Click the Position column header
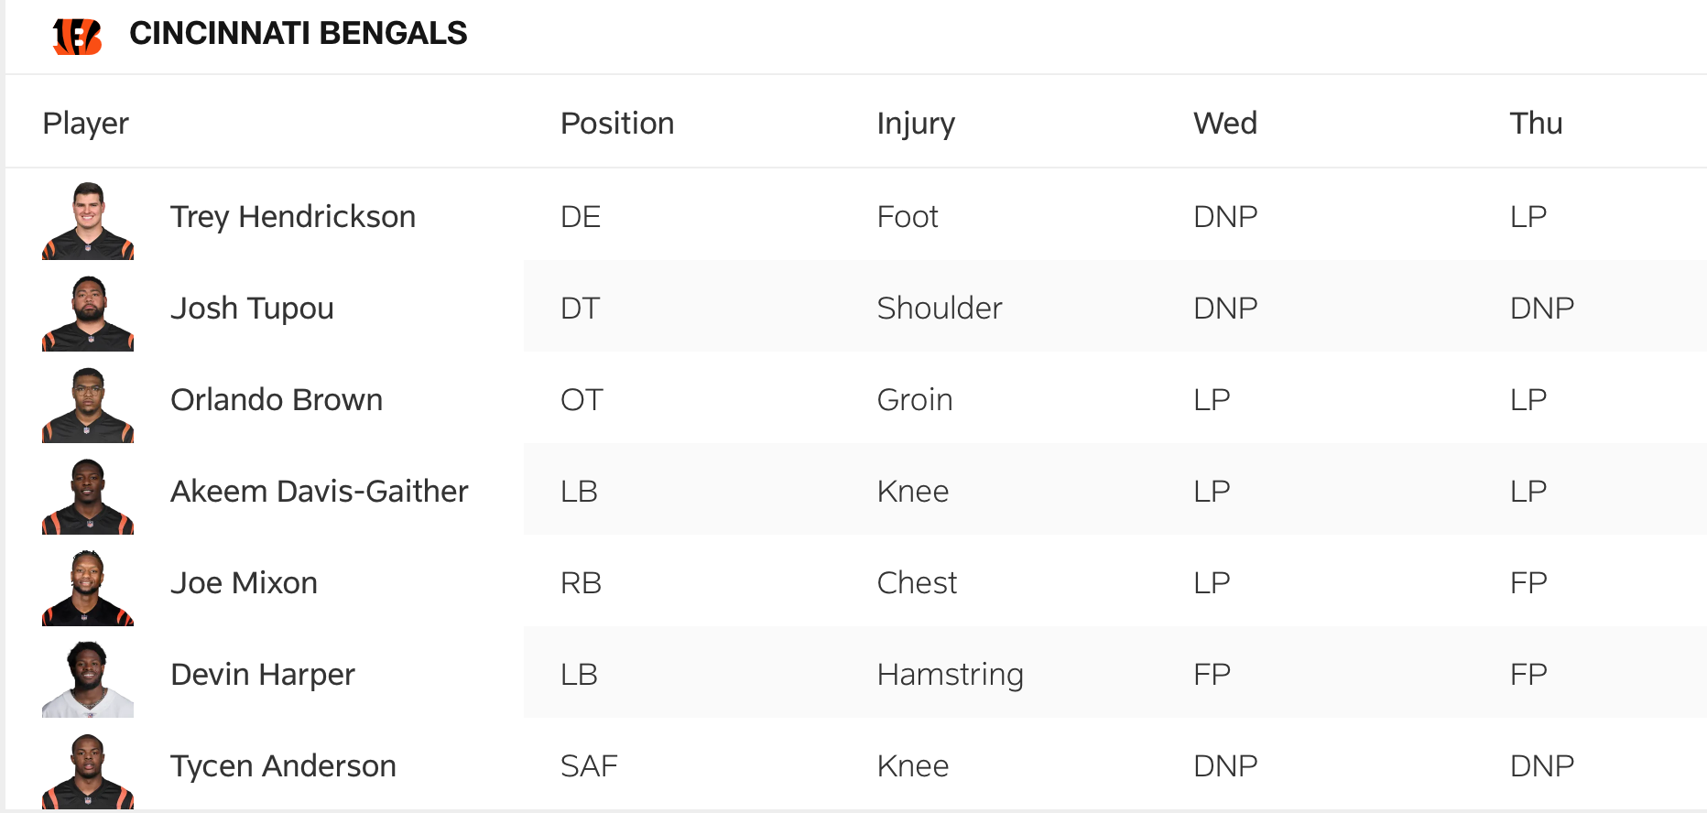The image size is (1707, 813). tap(617, 124)
